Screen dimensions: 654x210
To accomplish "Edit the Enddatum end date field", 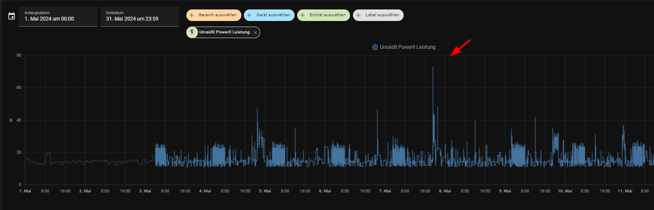I will point(140,16).
